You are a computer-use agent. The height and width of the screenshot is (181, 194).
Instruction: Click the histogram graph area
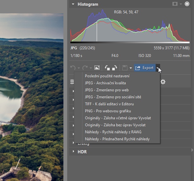click(x=130, y=25)
